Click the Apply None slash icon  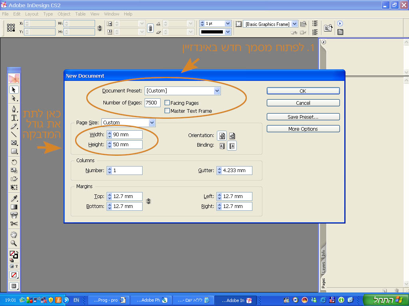click(x=14, y=275)
